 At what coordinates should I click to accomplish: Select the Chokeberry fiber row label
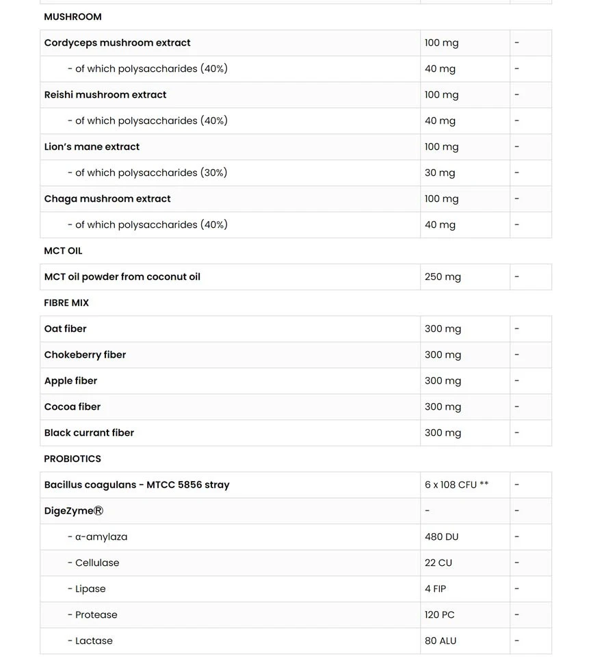click(85, 354)
